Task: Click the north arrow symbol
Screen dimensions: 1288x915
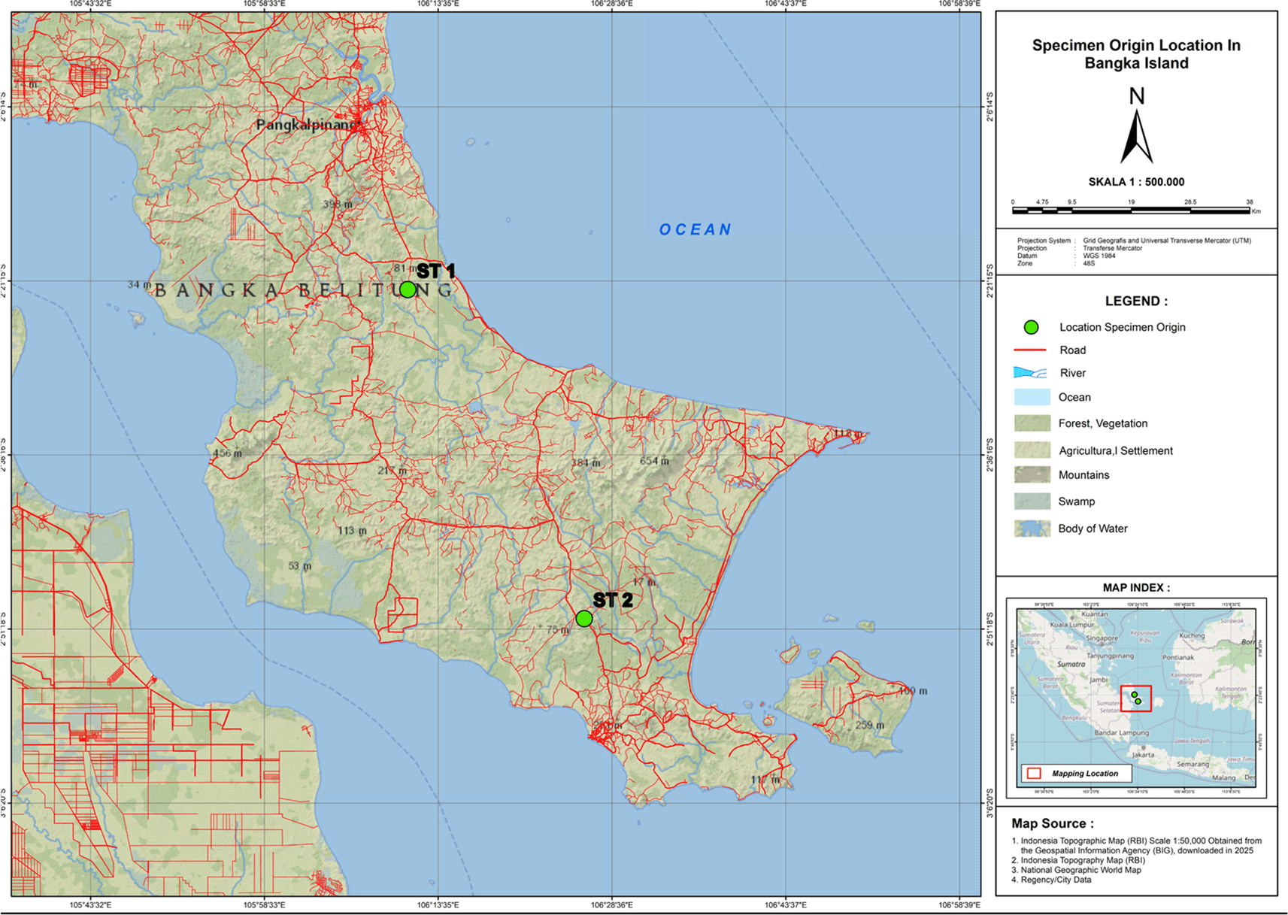Action: 1136,135
